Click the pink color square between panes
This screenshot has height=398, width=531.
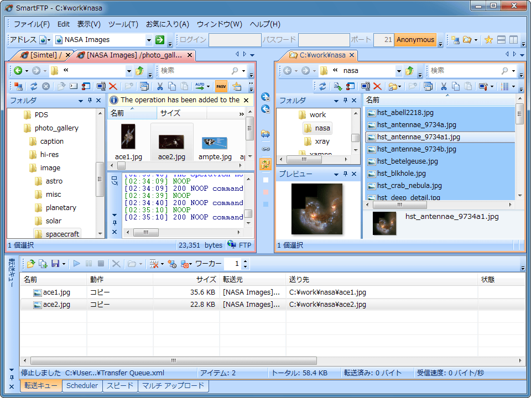coord(266,192)
